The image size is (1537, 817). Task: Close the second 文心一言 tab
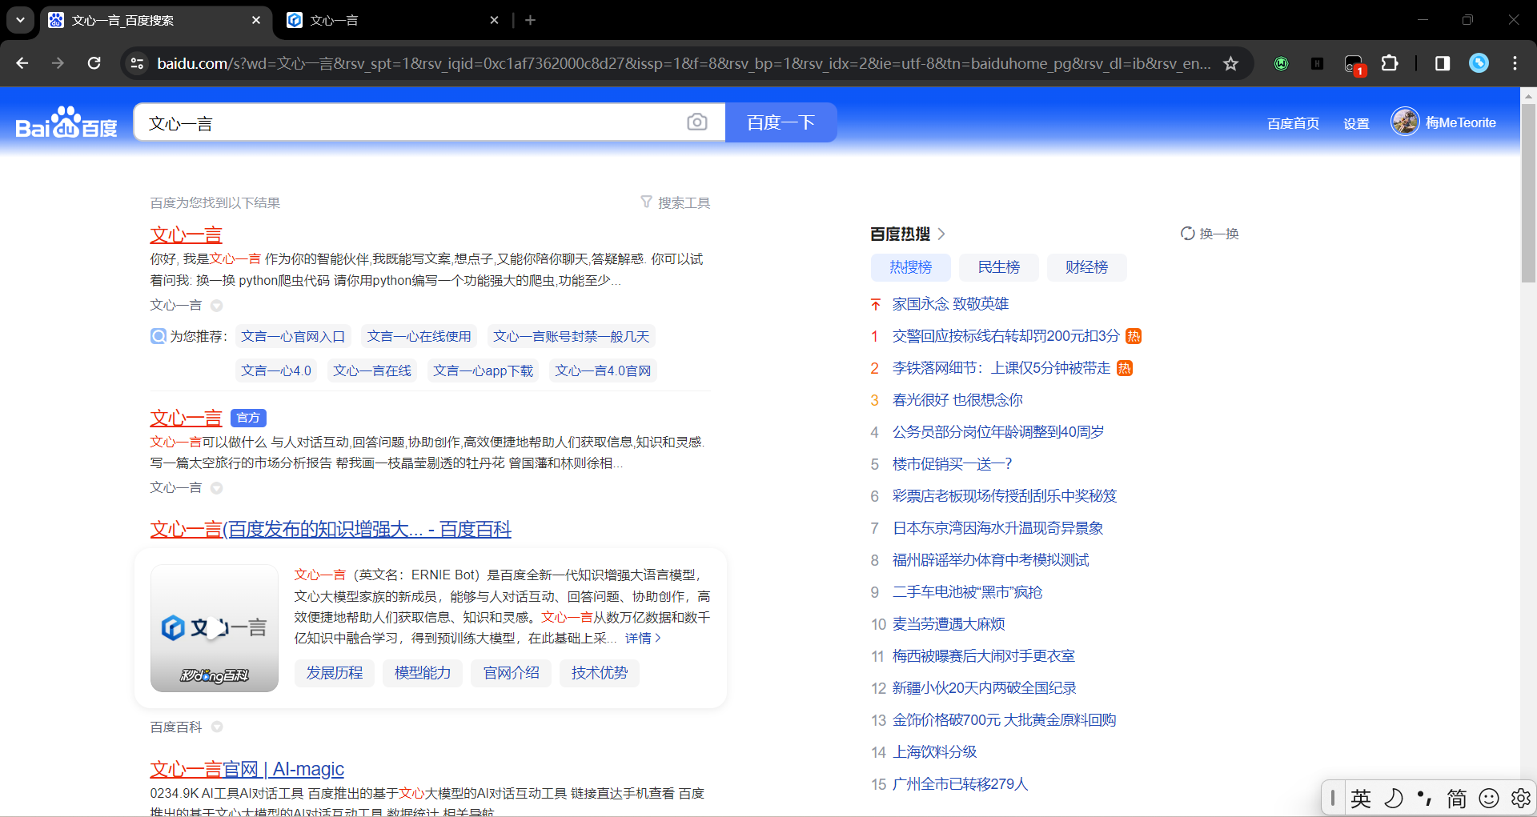click(494, 20)
